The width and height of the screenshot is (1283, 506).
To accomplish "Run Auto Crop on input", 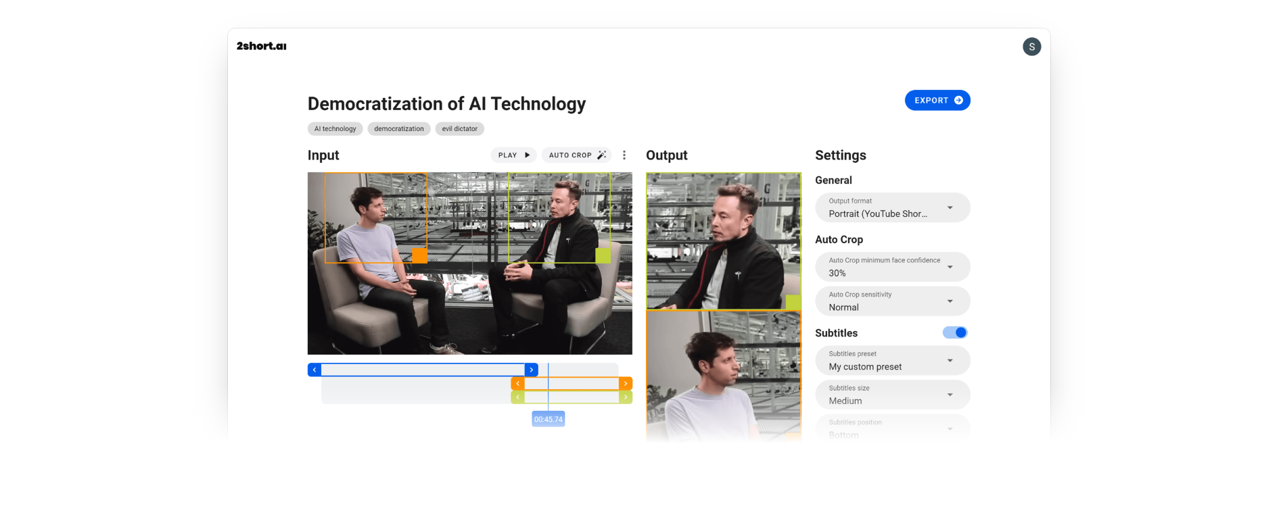I will (x=576, y=155).
